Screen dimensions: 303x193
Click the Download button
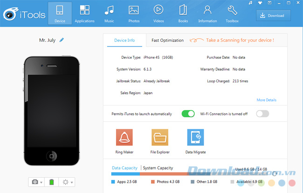coord(273,15)
